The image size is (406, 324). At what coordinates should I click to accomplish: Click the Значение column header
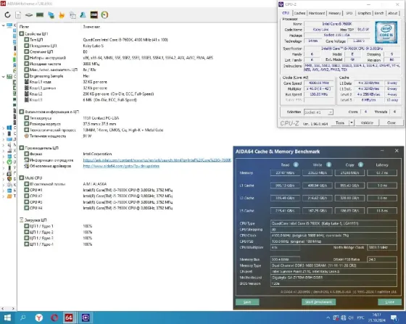click(x=91, y=27)
